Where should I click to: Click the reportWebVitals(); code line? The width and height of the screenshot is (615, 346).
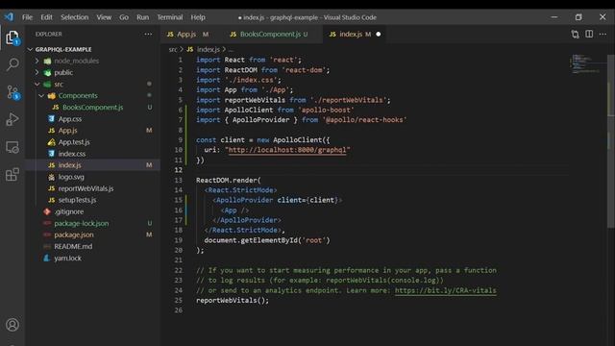[233, 301]
